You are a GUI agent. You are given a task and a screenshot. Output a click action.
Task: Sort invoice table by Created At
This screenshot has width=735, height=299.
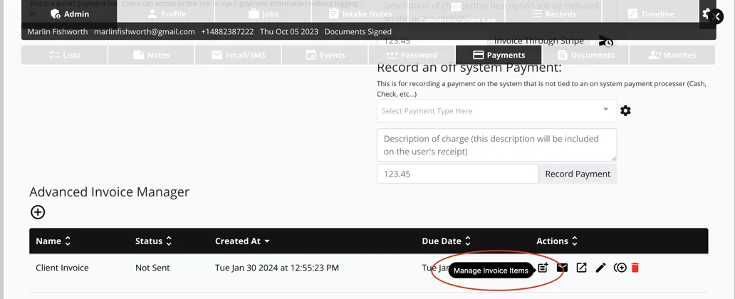pyautogui.click(x=242, y=241)
